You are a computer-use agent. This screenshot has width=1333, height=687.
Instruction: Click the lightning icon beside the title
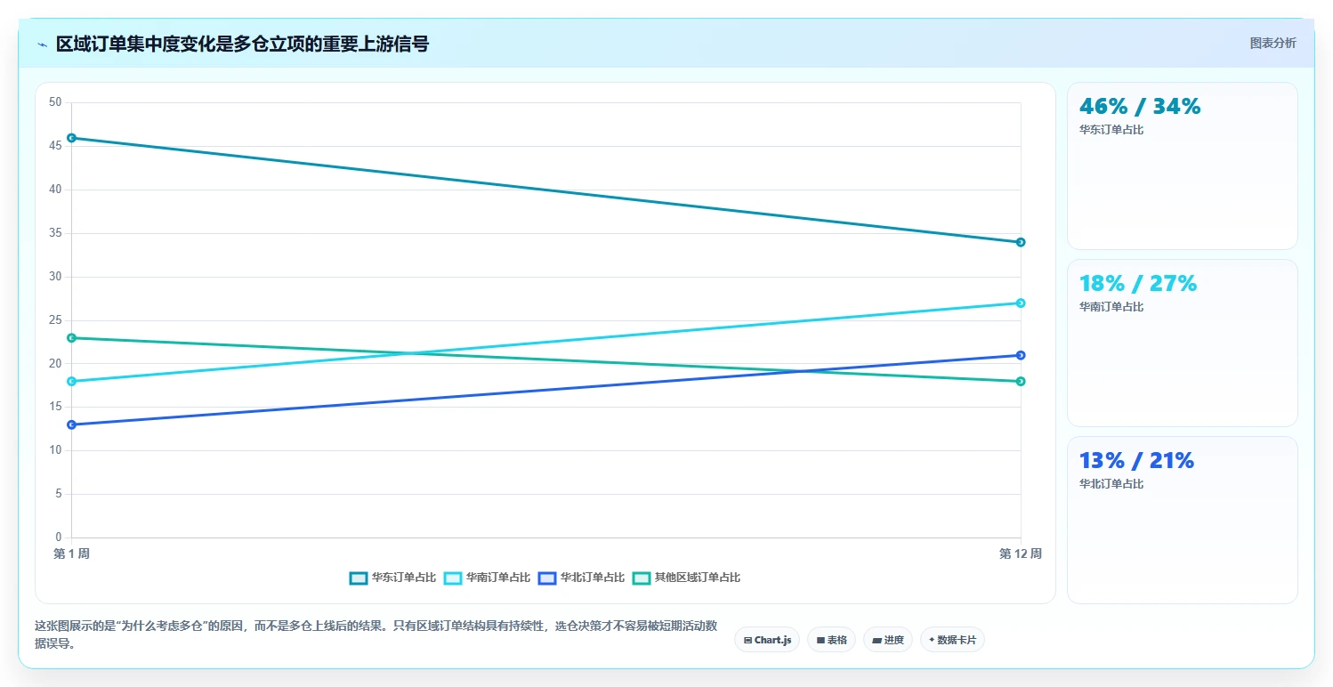[x=42, y=44]
